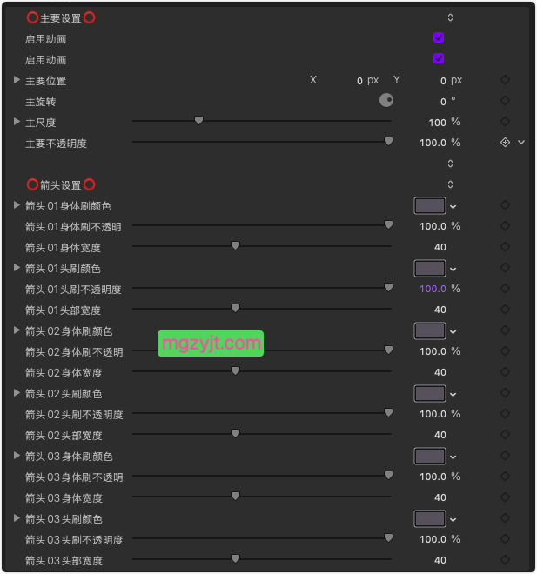Open color popup arrow for 箭头 02 身体刷颜色
The image size is (537, 574).
453,332
